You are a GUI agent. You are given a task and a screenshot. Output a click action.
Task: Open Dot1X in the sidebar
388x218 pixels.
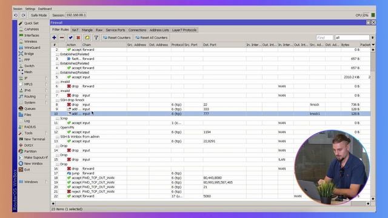(28, 145)
